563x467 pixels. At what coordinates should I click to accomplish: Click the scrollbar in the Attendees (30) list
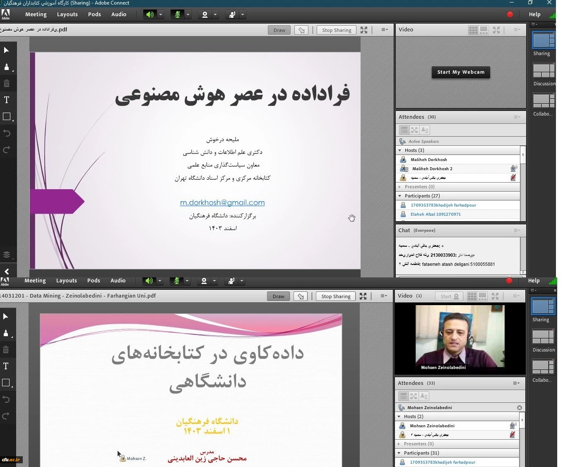click(x=523, y=182)
